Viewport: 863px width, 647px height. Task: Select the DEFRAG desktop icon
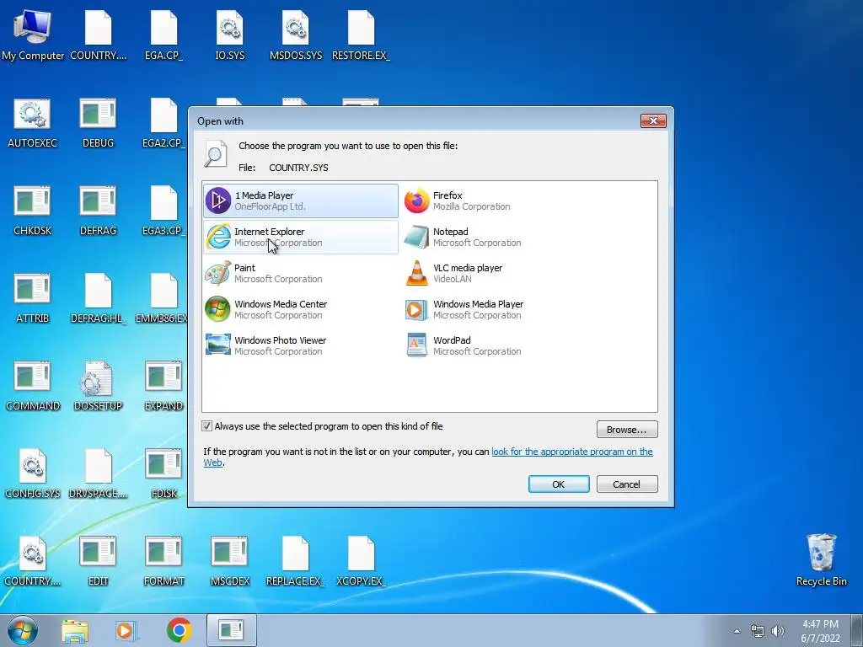pyautogui.click(x=98, y=211)
